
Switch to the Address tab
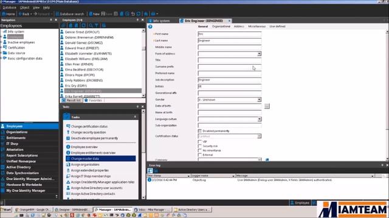tap(239, 27)
